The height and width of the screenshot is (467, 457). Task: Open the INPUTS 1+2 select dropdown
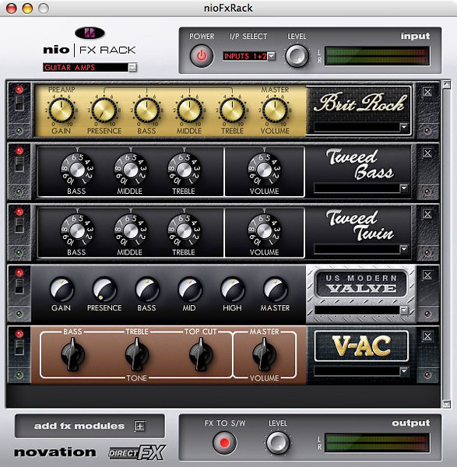pyautogui.click(x=272, y=56)
